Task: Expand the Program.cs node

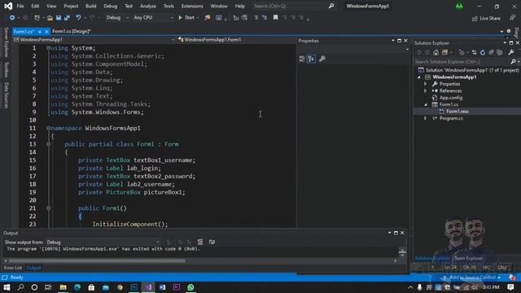Action: tap(425, 118)
